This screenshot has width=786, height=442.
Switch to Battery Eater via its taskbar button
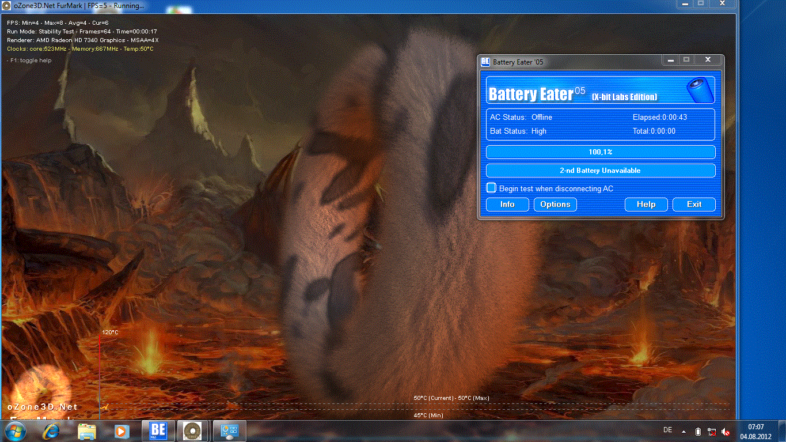158,430
